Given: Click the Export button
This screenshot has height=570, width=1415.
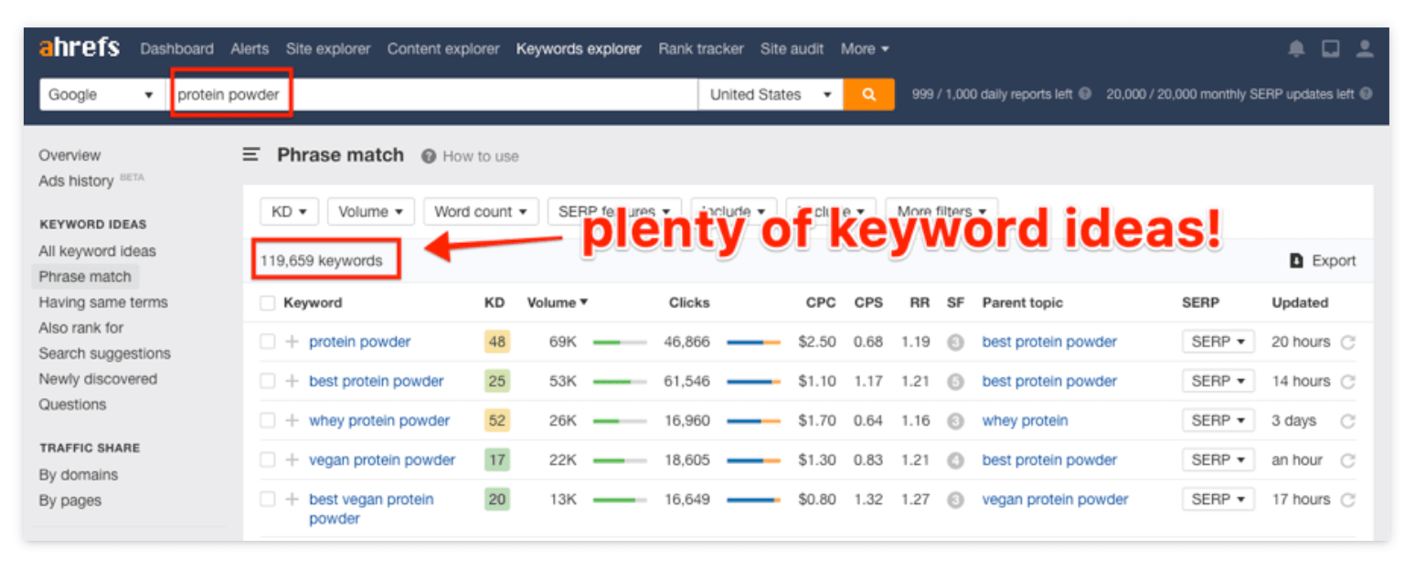Looking at the screenshot, I should [x=1323, y=260].
